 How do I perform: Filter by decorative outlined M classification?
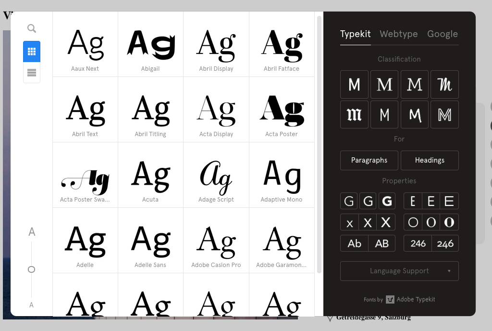444,115
